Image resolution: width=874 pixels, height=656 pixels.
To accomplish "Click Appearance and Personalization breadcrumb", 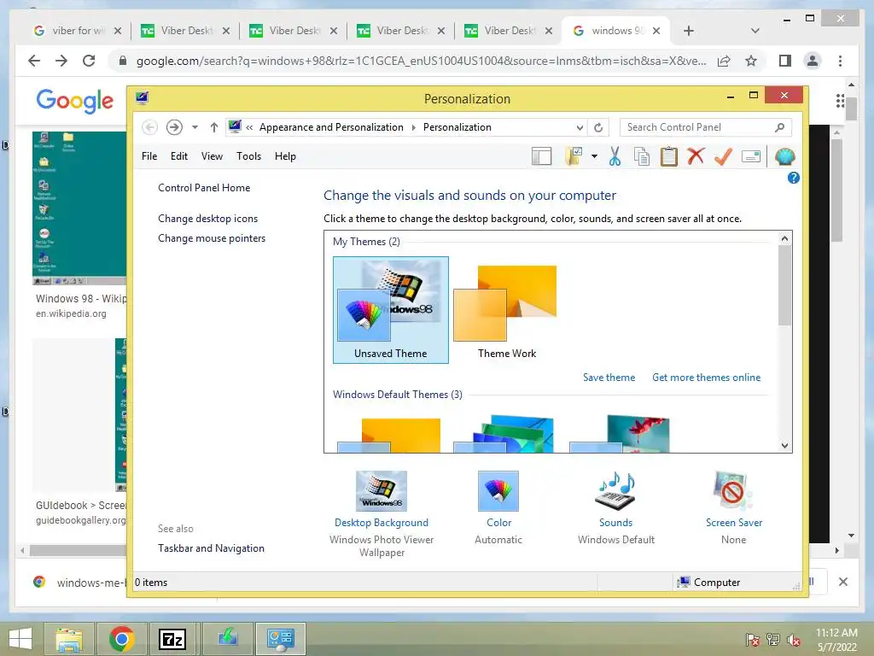I will [331, 128].
